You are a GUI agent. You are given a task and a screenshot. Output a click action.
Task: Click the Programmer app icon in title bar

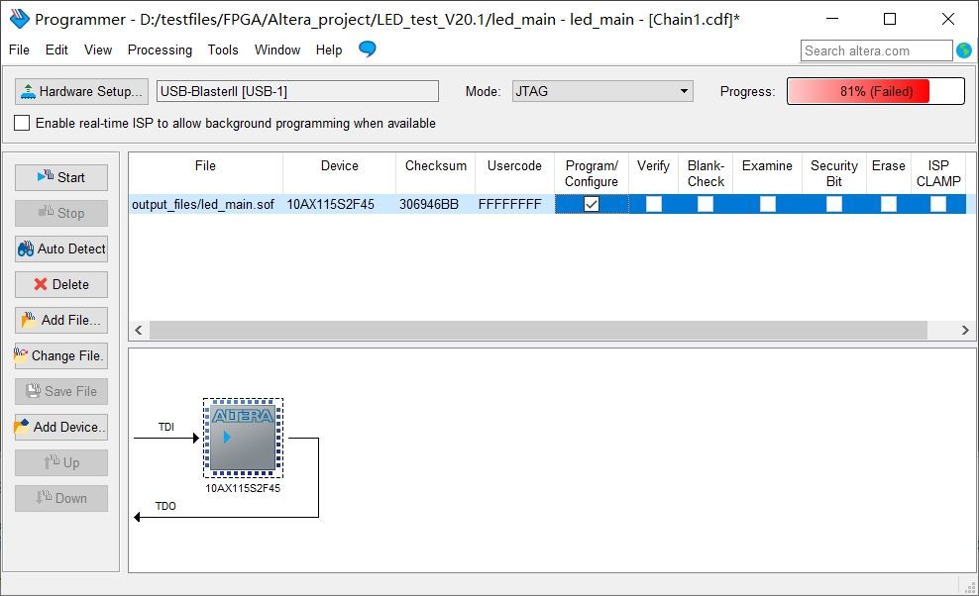coord(20,20)
